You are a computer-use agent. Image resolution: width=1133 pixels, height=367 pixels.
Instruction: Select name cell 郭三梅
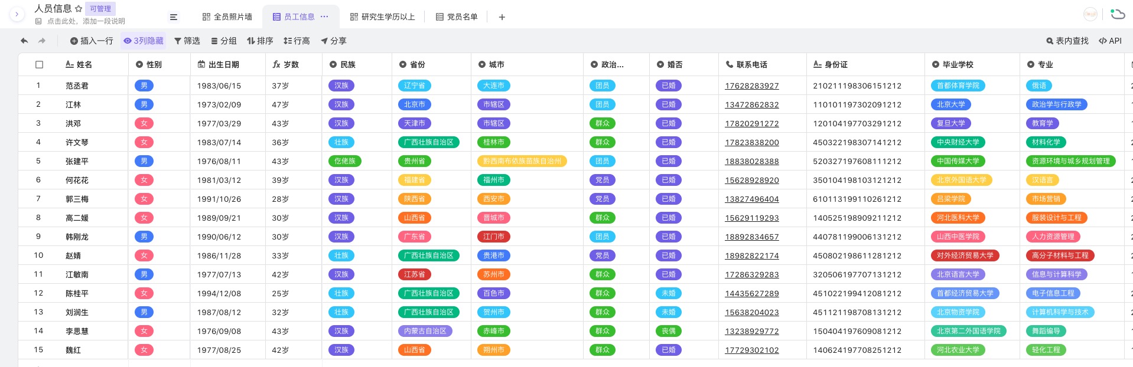(x=77, y=199)
